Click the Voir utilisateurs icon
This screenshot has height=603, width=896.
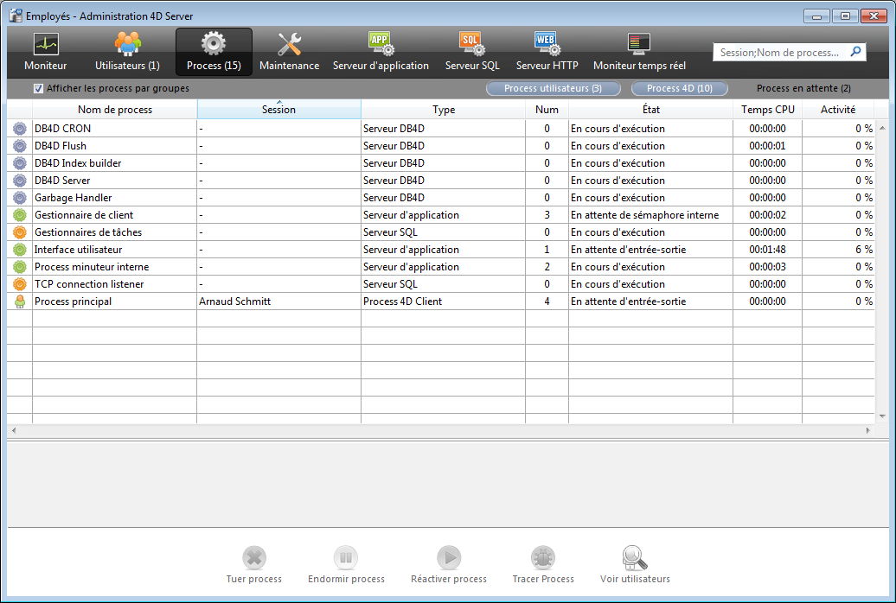[x=635, y=558]
